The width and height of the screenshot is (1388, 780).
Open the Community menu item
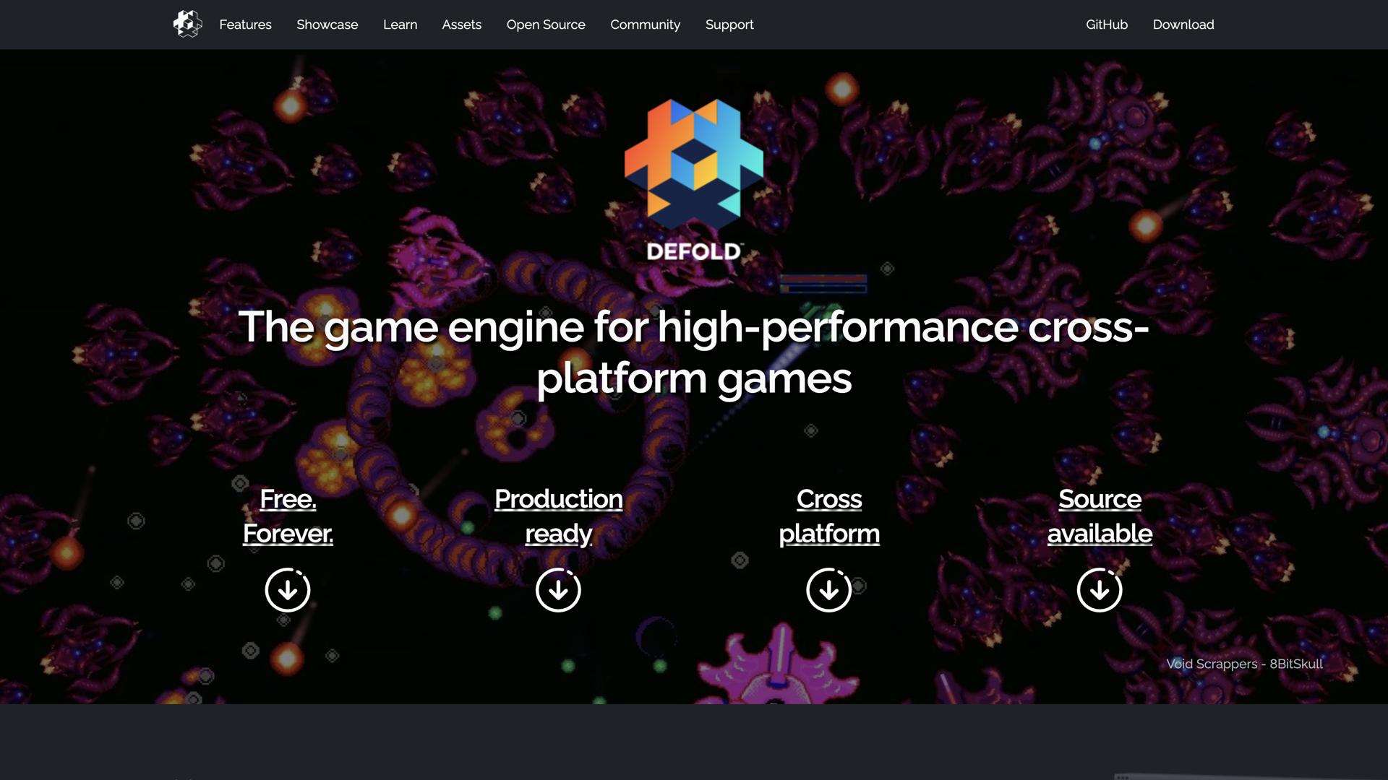[645, 25]
